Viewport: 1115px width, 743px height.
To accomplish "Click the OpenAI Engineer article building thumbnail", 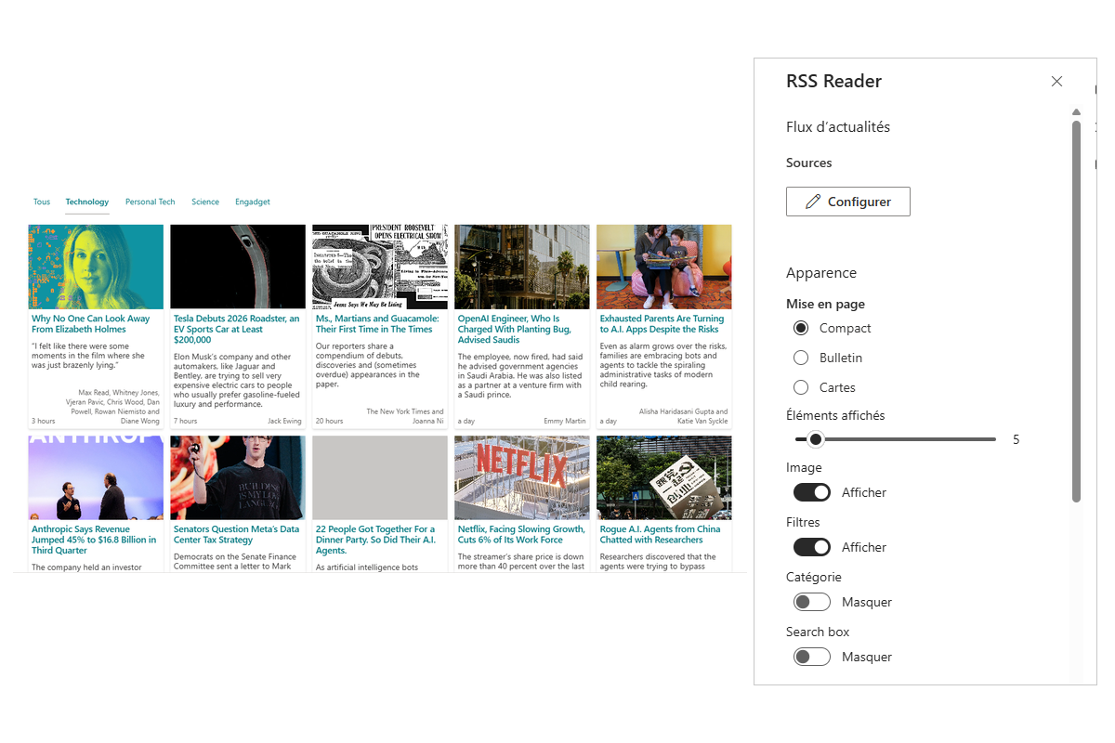I will coord(522,267).
